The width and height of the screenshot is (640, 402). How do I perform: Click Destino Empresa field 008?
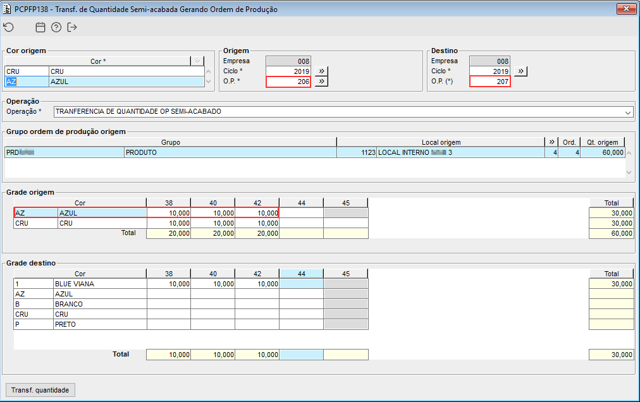(489, 61)
